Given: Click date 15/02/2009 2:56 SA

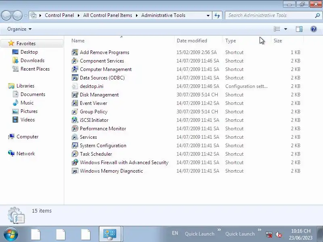Looking at the screenshot, I should click(x=197, y=52).
